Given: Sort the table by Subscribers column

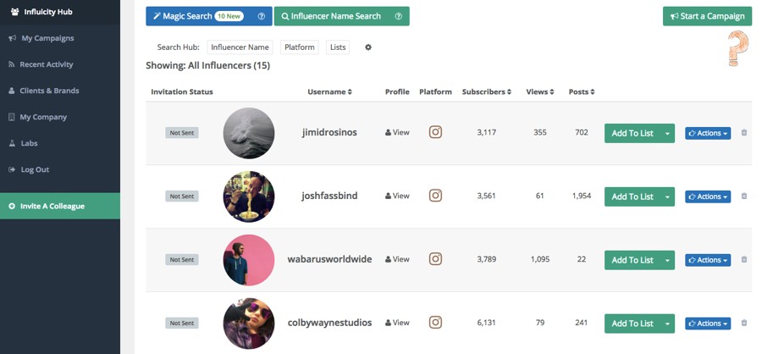Looking at the screenshot, I should tap(487, 91).
